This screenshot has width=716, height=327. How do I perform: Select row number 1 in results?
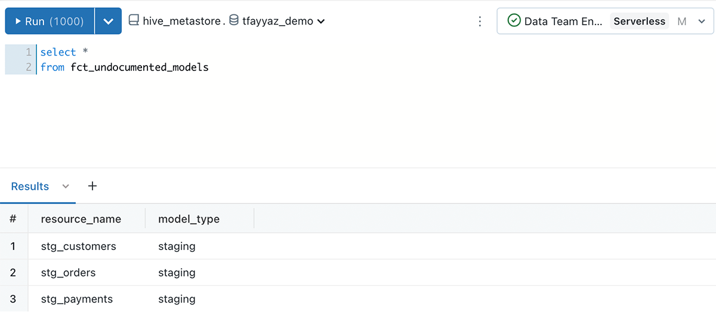tap(13, 246)
